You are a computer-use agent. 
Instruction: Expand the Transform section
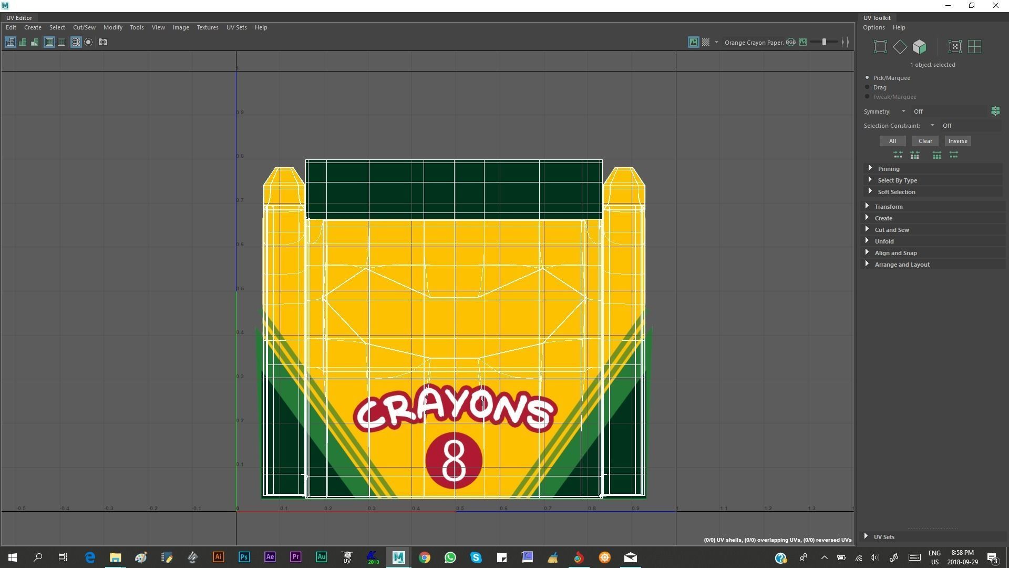tap(933, 207)
